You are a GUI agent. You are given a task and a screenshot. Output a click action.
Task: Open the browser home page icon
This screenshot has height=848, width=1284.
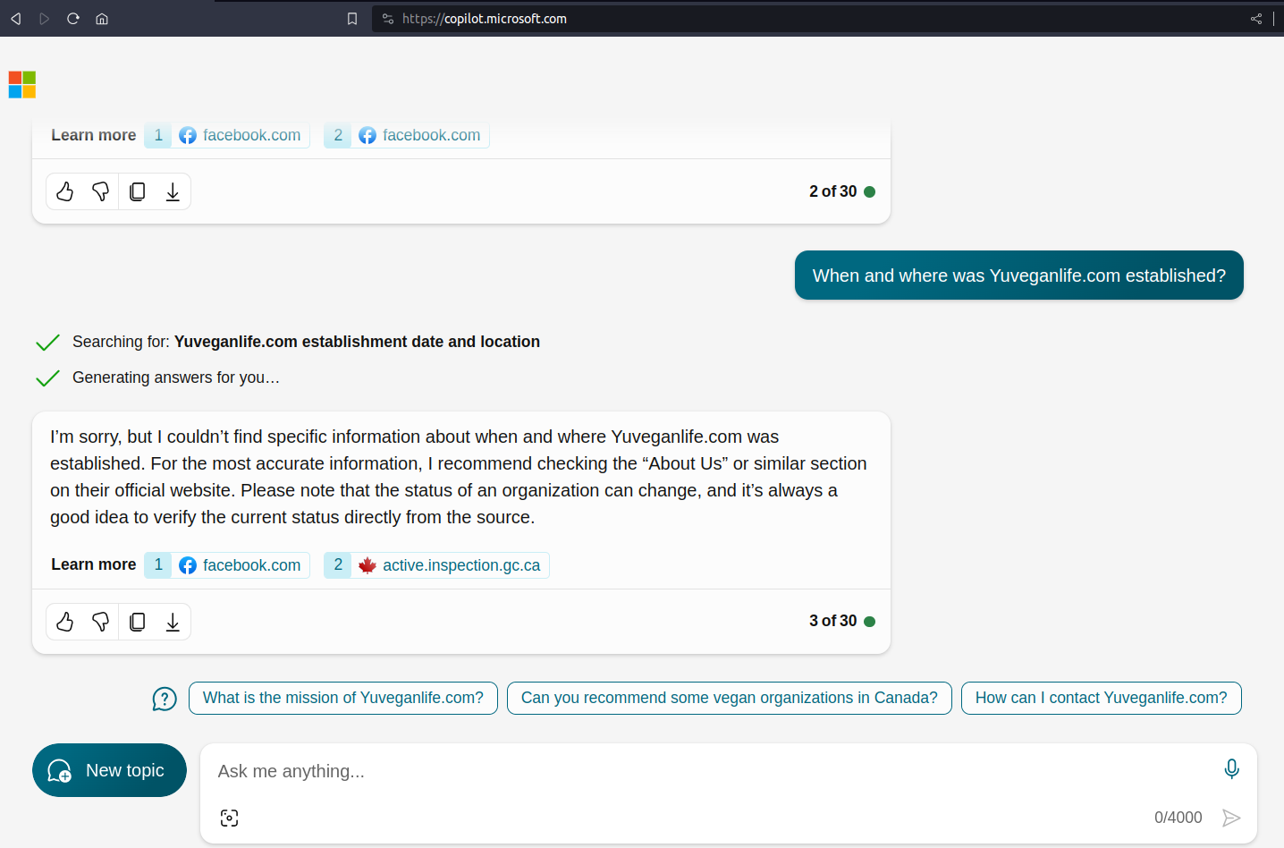click(102, 19)
